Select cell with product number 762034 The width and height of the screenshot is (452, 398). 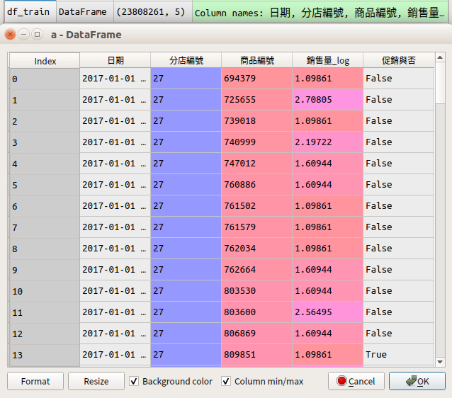(257, 248)
